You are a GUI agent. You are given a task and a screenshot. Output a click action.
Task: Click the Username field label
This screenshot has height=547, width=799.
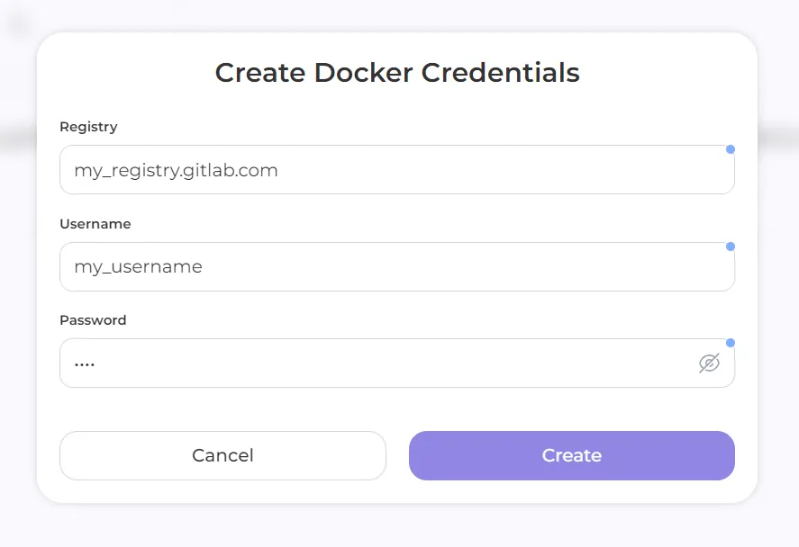click(x=95, y=224)
